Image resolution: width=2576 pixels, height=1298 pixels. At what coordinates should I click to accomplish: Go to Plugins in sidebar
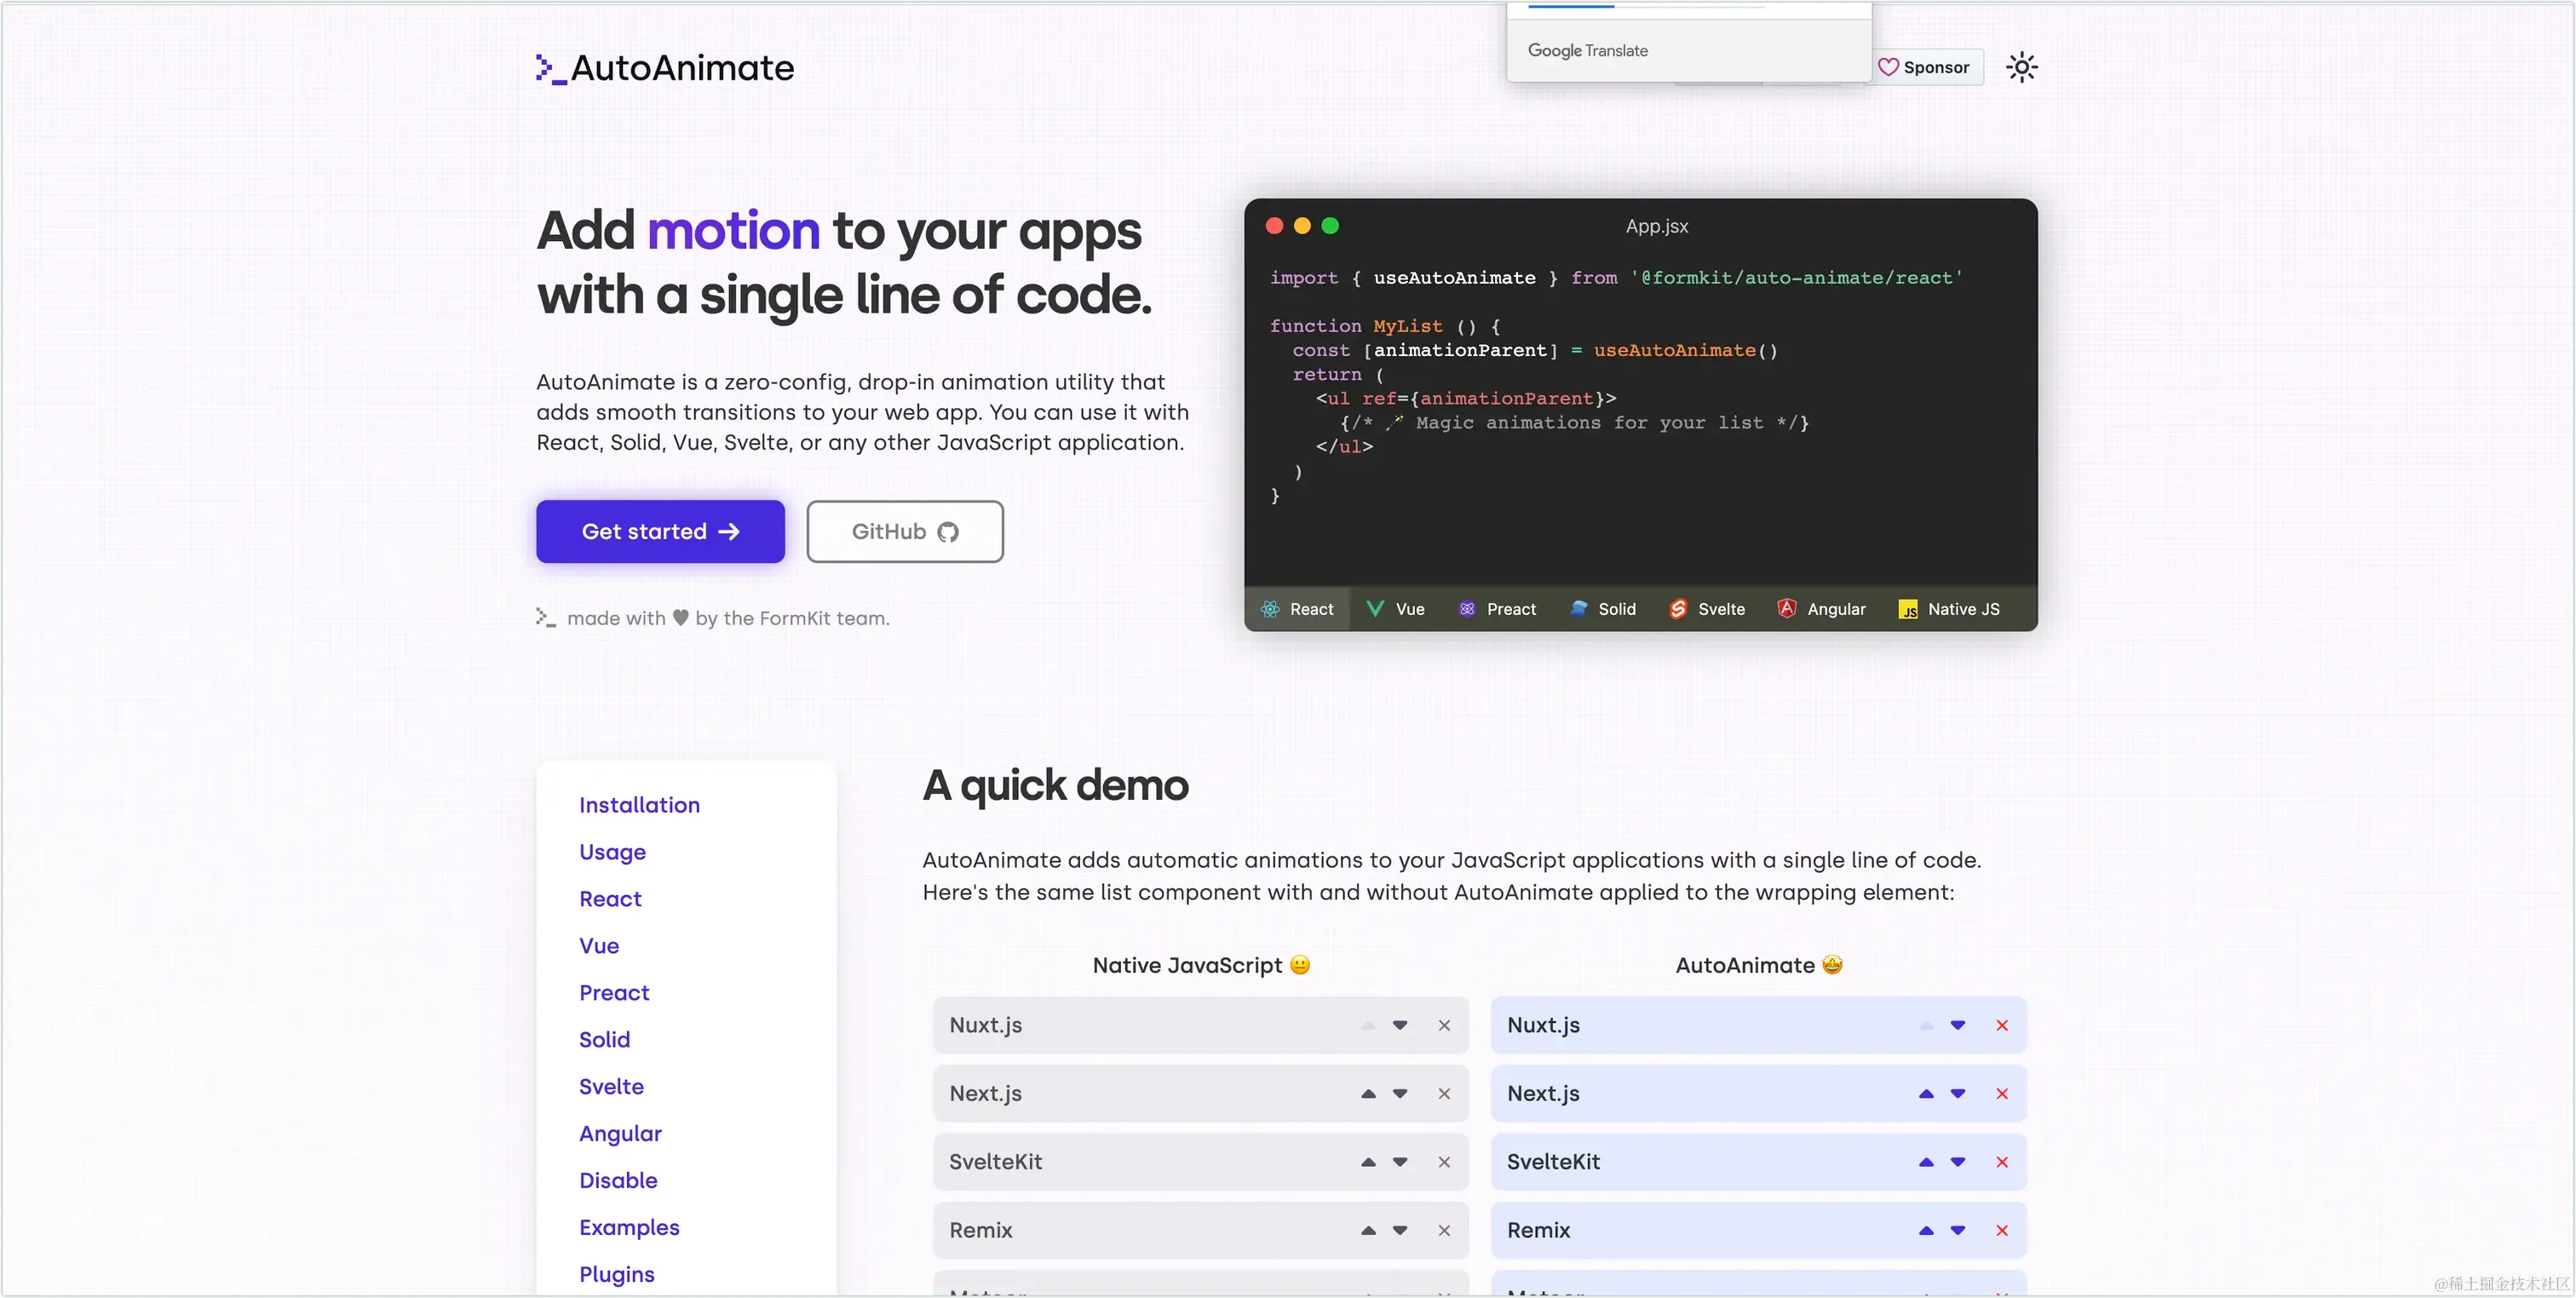[x=617, y=1275]
